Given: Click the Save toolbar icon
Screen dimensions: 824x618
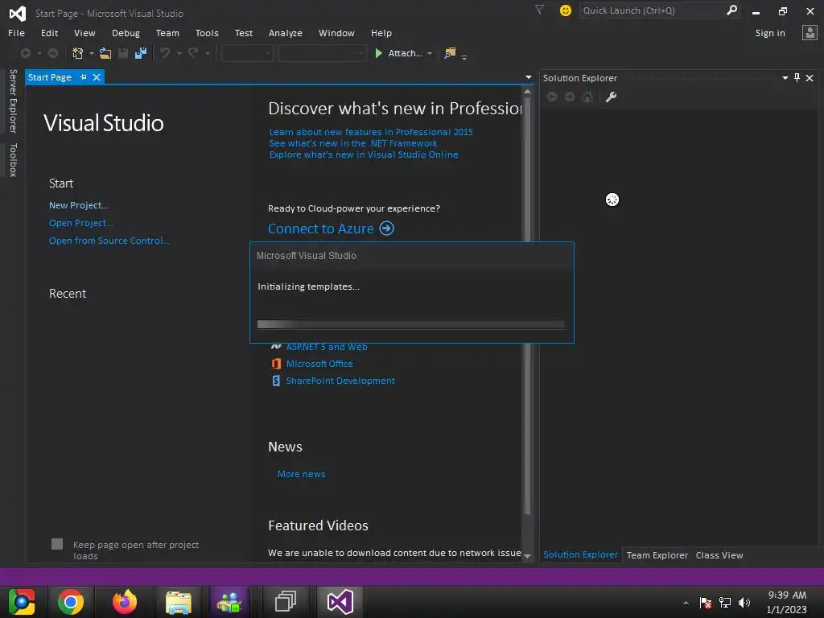Looking at the screenshot, I should click(x=123, y=53).
